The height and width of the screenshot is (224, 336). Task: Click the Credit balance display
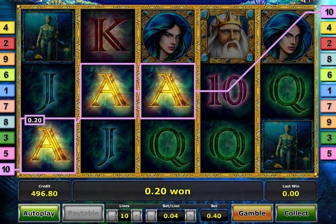click(45, 191)
